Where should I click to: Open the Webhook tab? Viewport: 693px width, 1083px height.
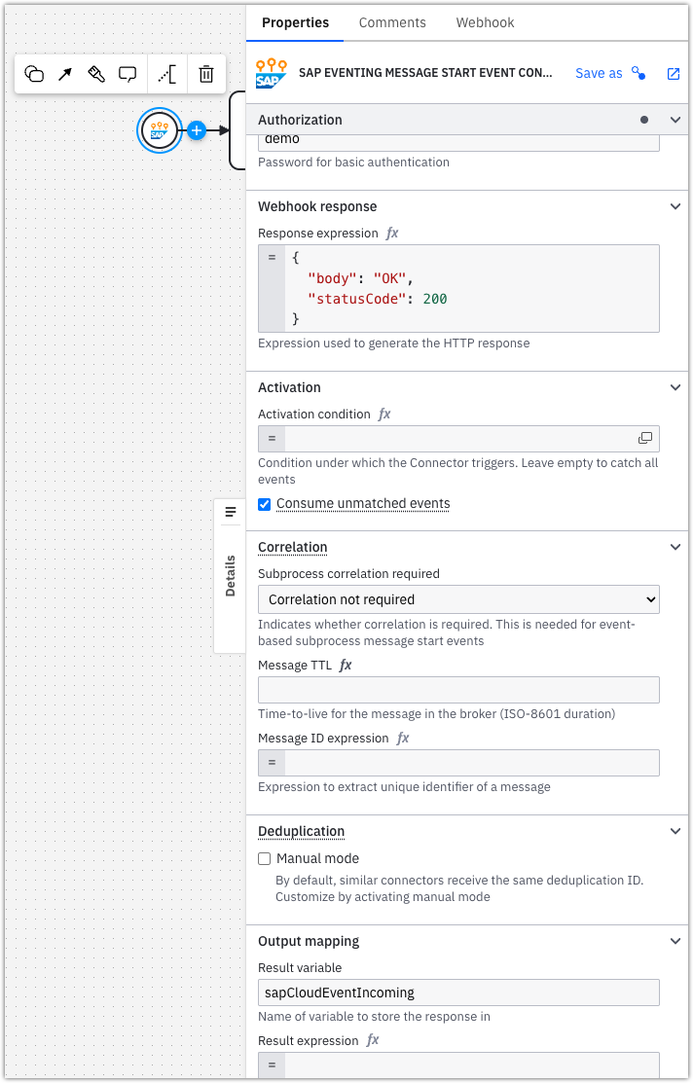[x=485, y=22]
